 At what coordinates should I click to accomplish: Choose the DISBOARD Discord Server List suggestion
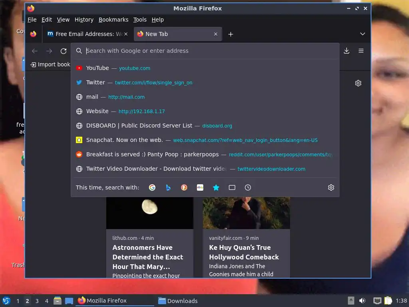tap(205, 126)
